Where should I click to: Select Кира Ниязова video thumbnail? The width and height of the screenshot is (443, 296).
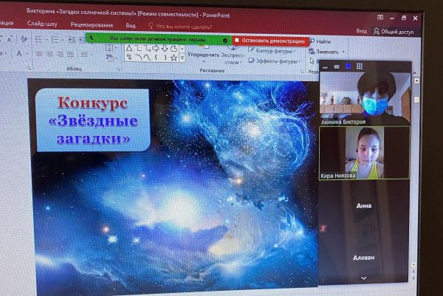364,153
